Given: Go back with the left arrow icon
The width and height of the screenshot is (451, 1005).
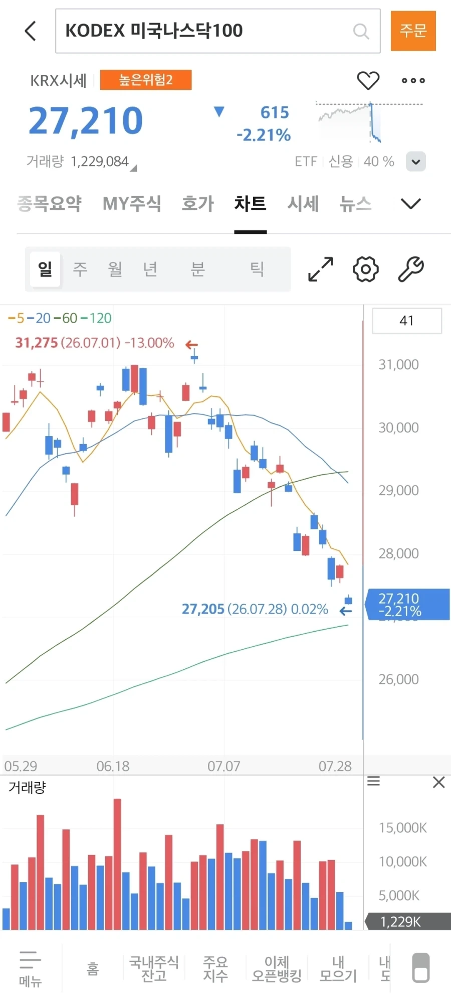Looking at the screenshot, I should click(x=31, y=31).
